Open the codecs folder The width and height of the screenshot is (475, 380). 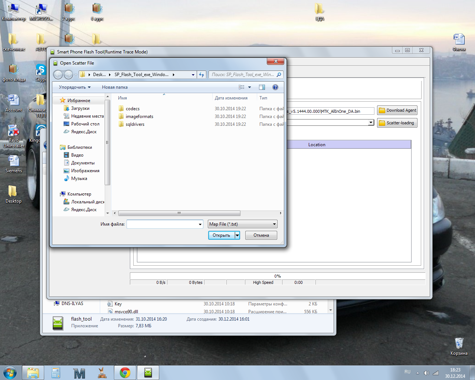tap(132, 109)
